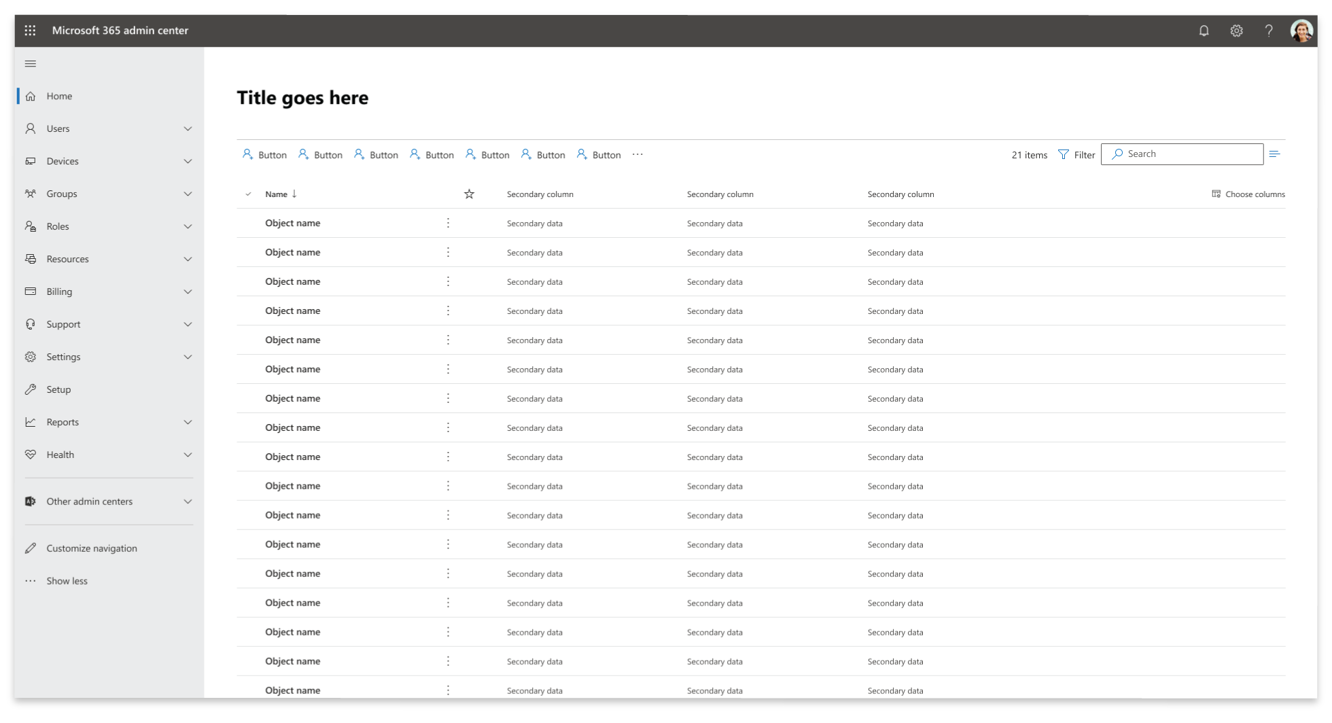
Task: Open Setup in the left navigation
Action: (58, 390)
